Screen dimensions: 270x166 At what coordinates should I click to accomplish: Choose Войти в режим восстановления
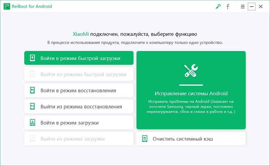coord(79,90)
